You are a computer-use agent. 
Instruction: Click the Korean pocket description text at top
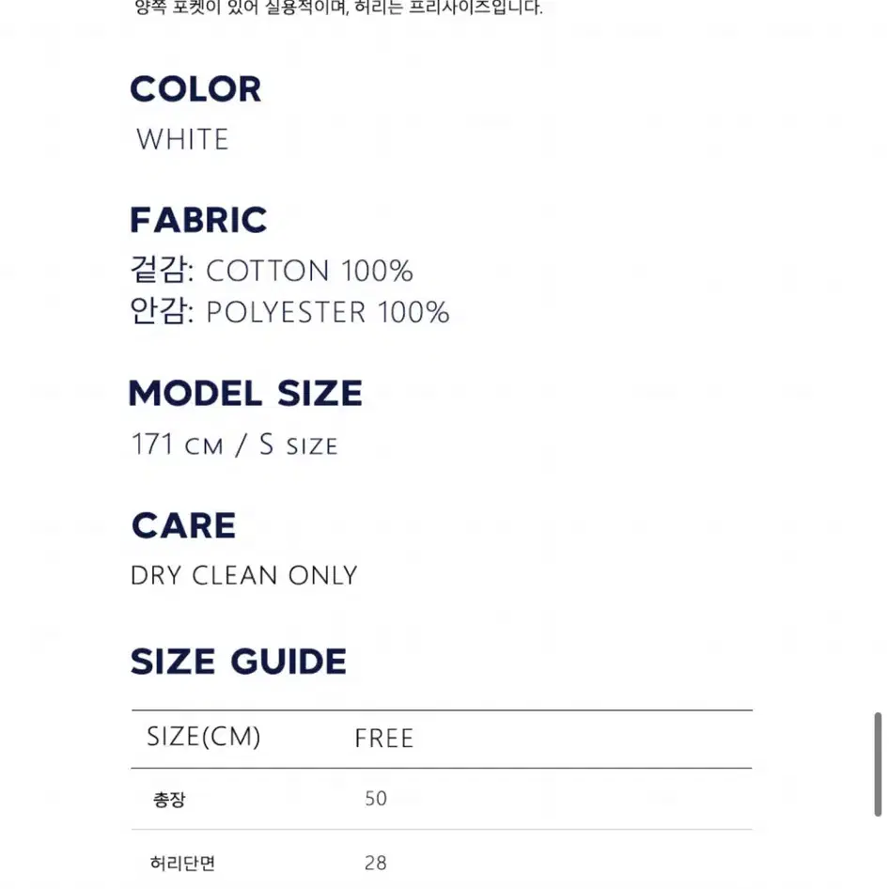pos(338,8)
